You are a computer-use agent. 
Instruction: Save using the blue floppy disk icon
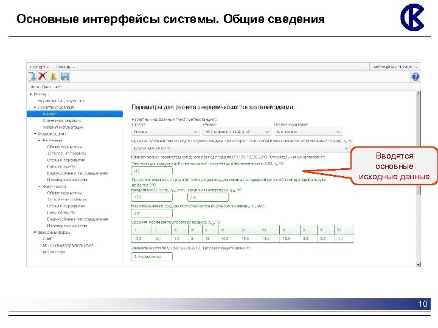click(65, 77)
